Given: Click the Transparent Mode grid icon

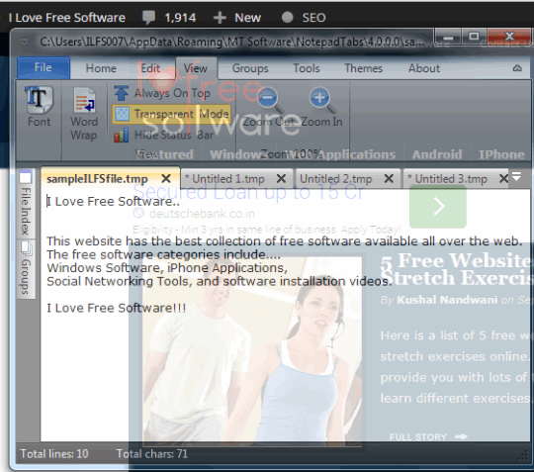Looking at the screenshot, I should [122, 114].
